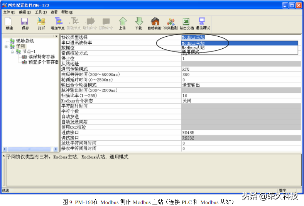Click the 从站地址 row label
This screenshot has width=304, height=206.
(70, 64)
